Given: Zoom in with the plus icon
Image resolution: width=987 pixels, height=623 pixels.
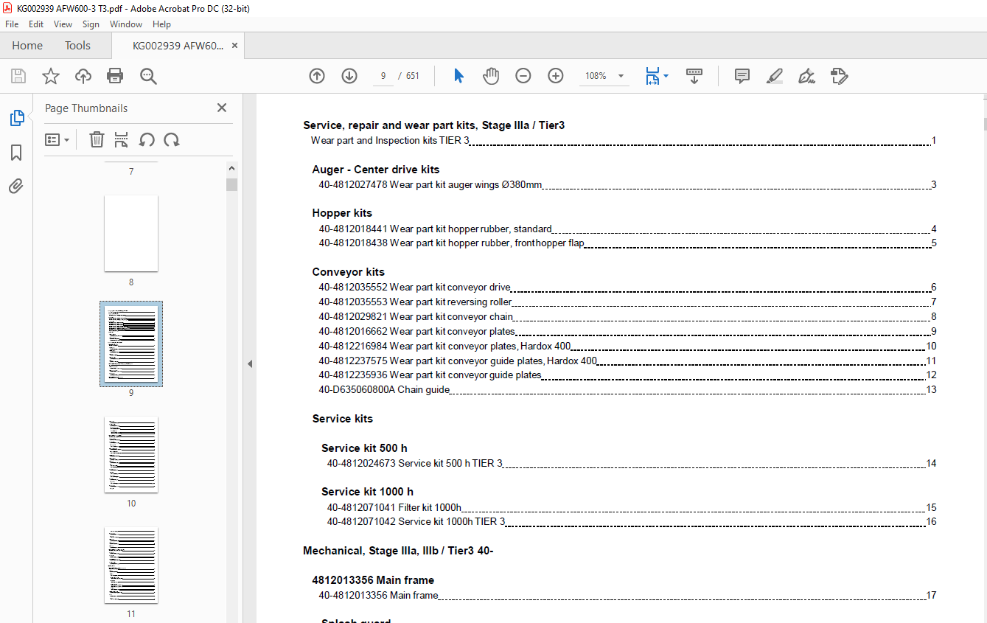Looking at the screenshot, I should (x=556, y=76).
